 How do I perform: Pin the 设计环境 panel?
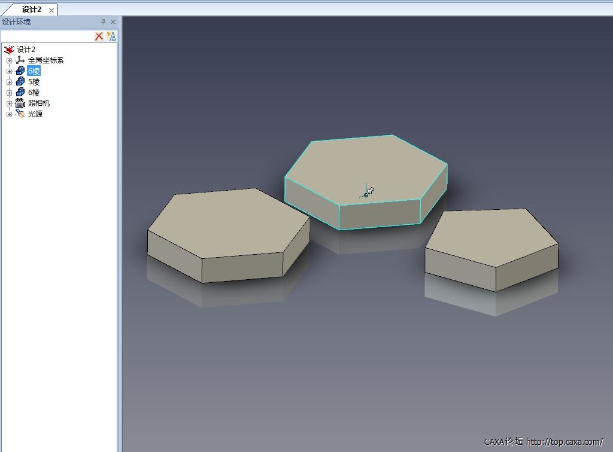[103, 22]
